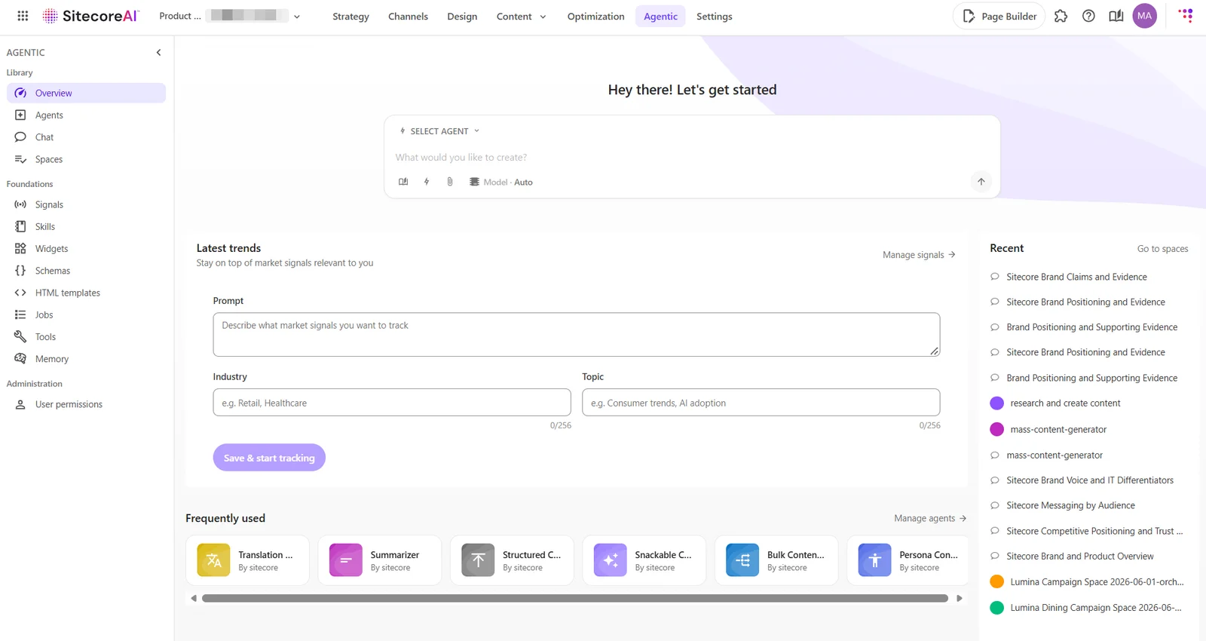Open Schemas in the sidebar
This screenshot has height=641, width=1206.
pos(86,271)
